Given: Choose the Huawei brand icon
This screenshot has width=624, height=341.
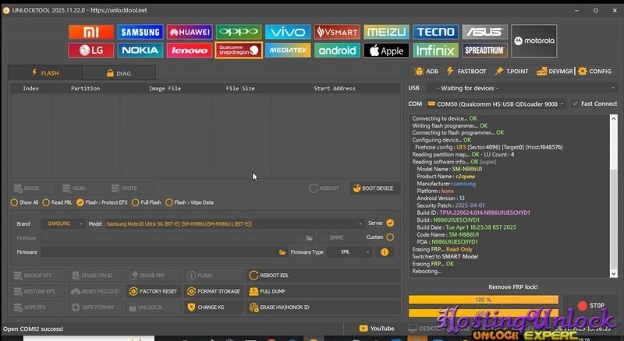Looking at the screenshot, I should point(190,32).
